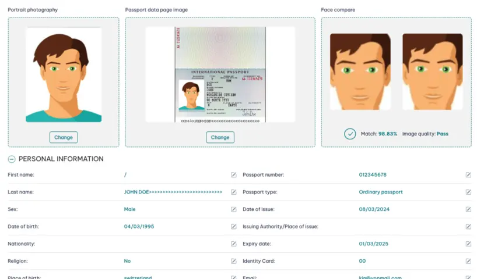
Task: Edit the Passport number
Action: click(468, 175)
